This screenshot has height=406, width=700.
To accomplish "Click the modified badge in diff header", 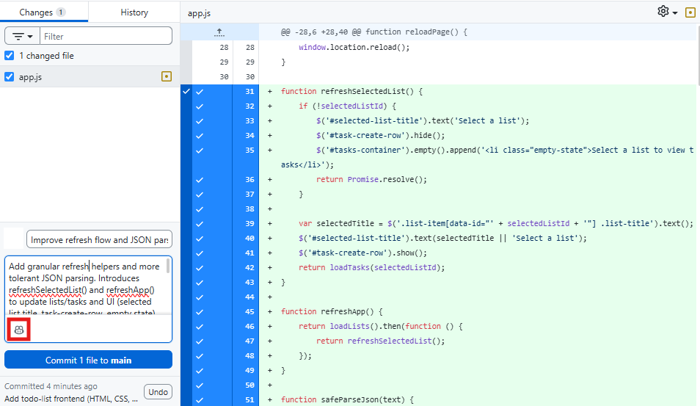I will pos(690,12).
